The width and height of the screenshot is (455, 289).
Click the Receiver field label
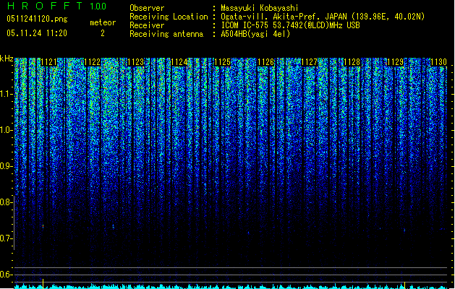pyautogui.click(x=147, y=25)
